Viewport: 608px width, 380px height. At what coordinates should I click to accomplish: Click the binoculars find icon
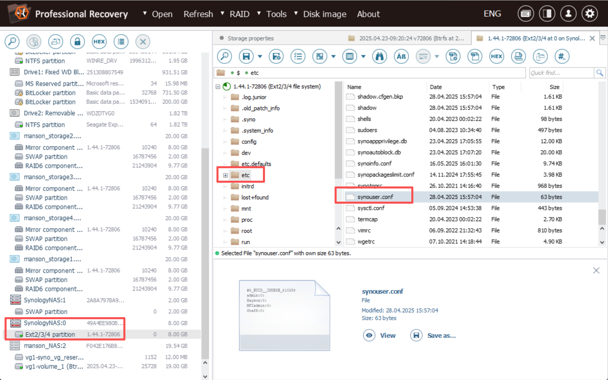tap(380, 56)
